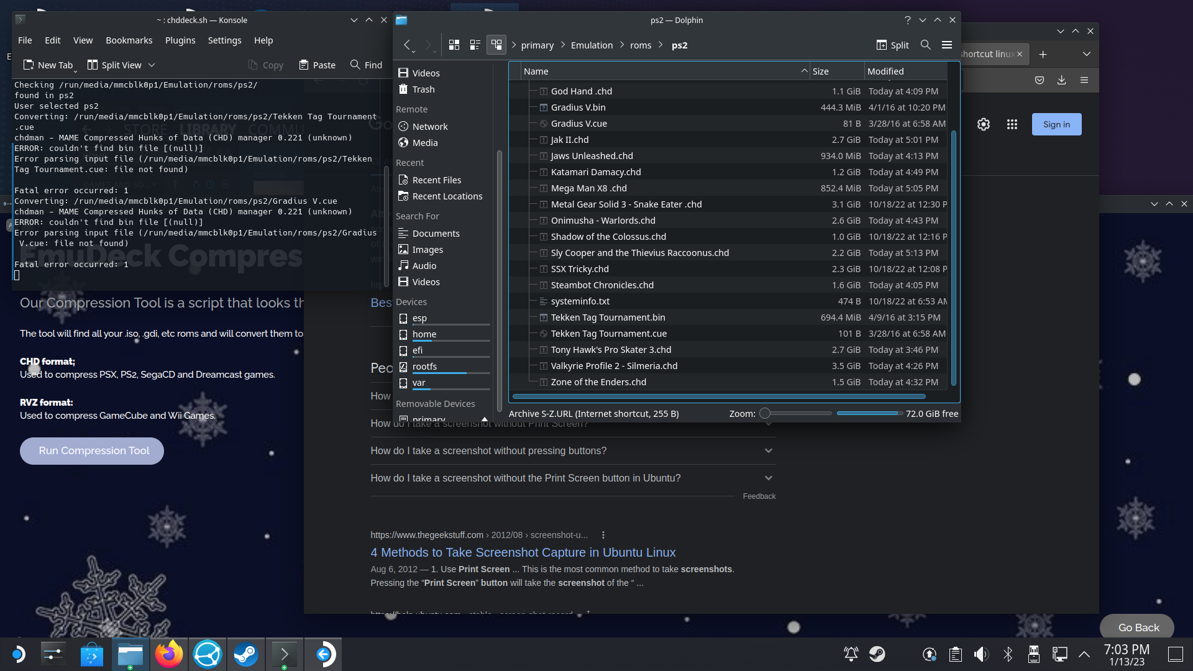Open Dolphin's search bar via the magnifier icon

[x=925, y=45]
